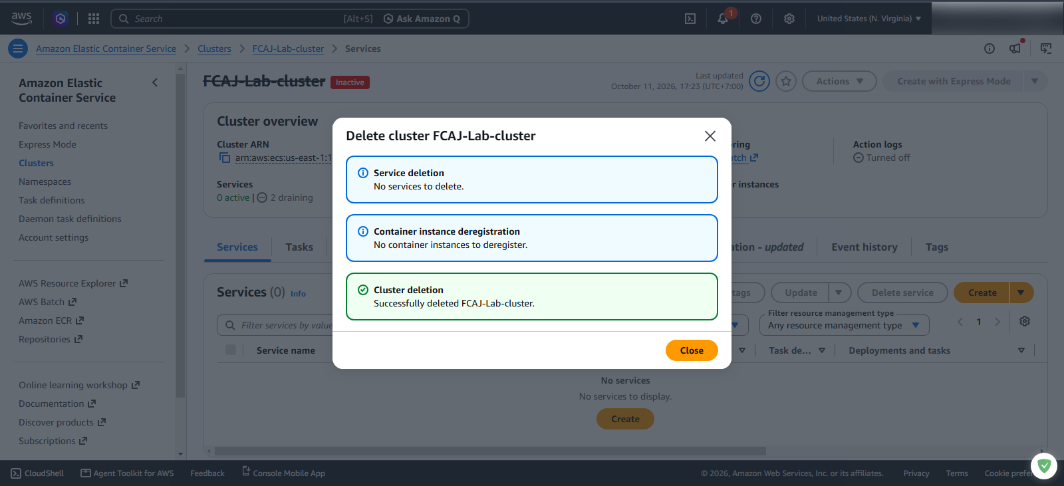1064x486 pixels.
Task: Expand the Create split-button arrow
Action: 1021,293
